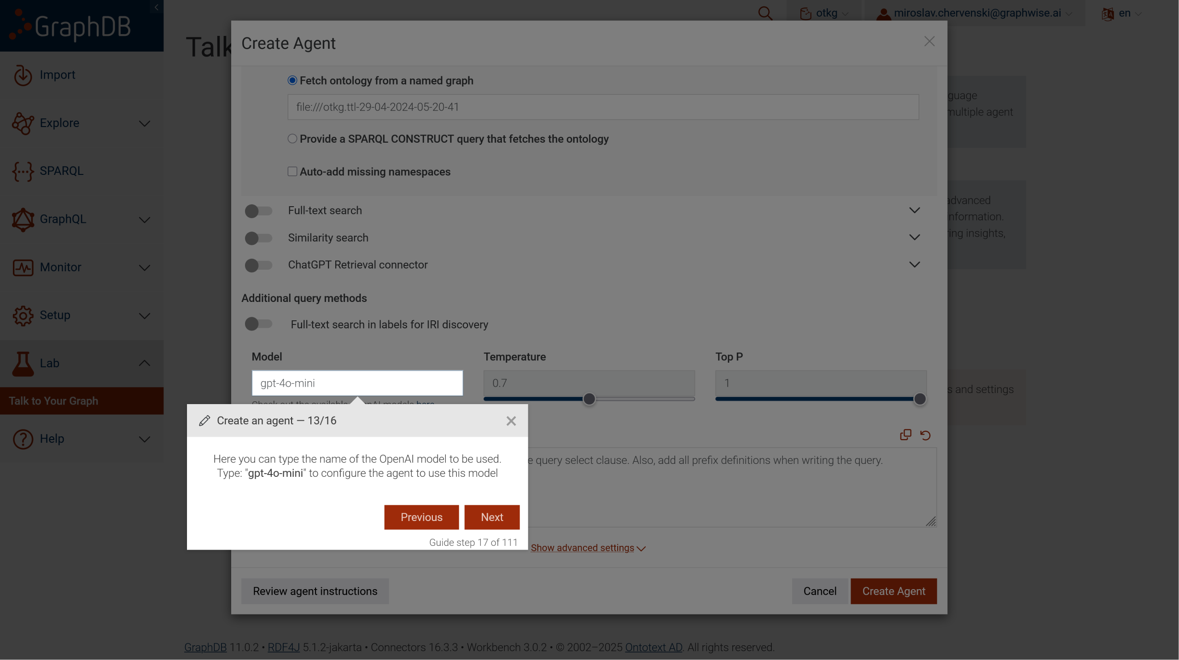Click the Lab flask icon

tap(23, 364)
